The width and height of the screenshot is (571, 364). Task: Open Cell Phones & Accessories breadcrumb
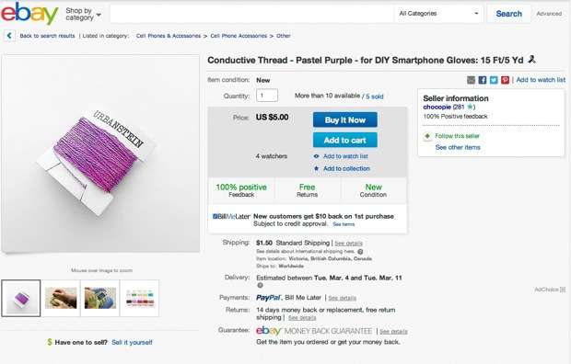pos(169,36)
